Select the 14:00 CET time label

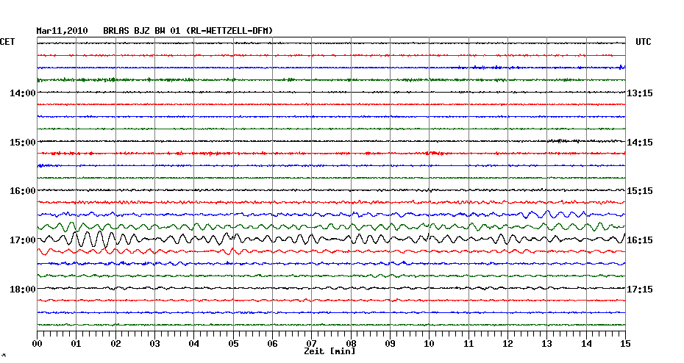click(23, 93)
